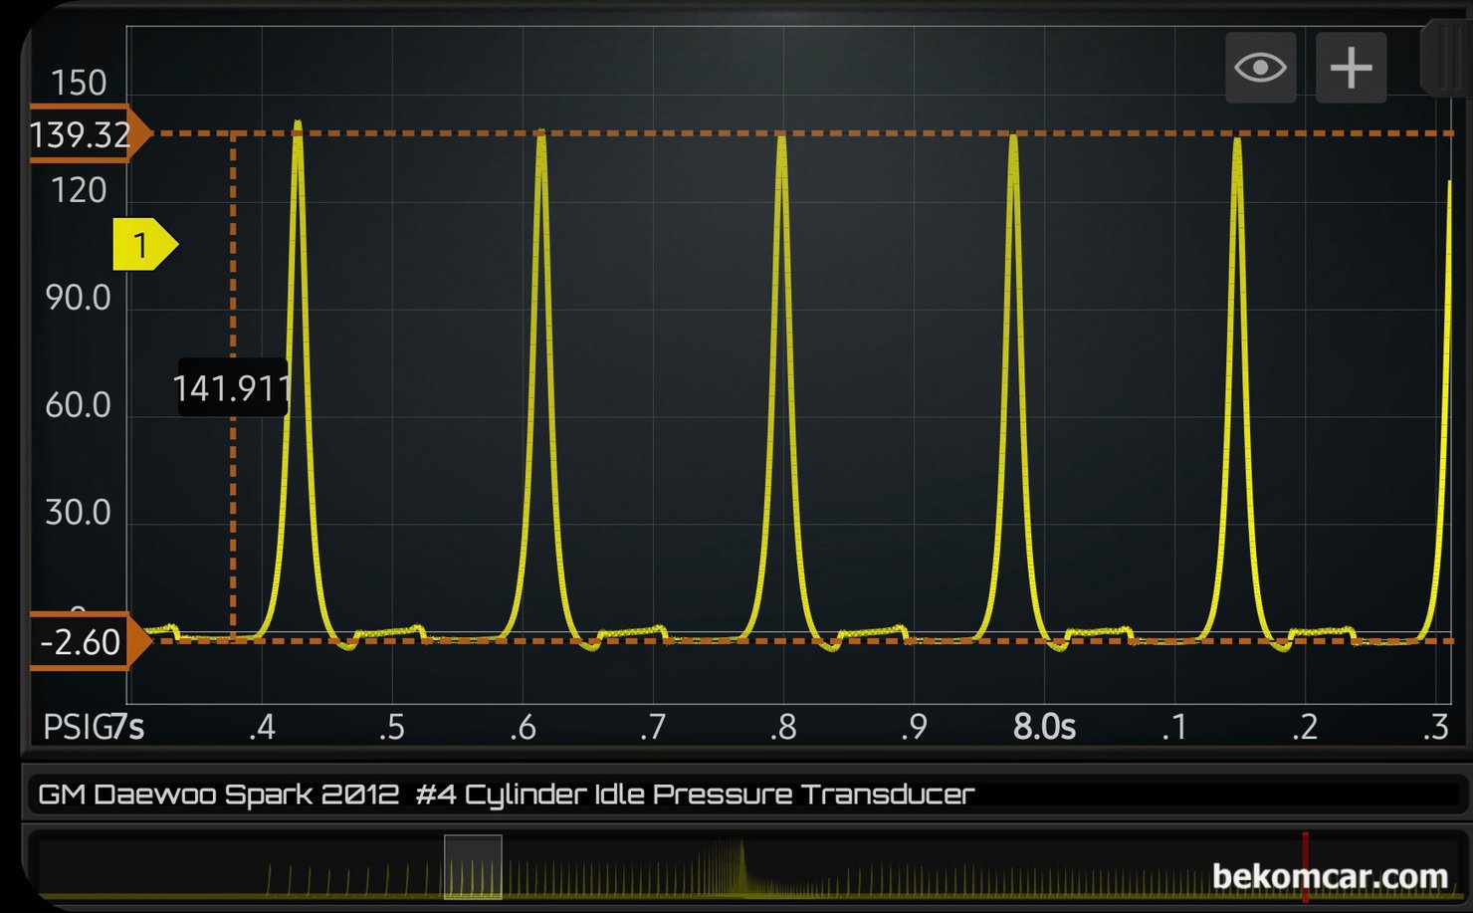
Task: Click the 90.0 pressure axis label
Action: [x=78, y=298]
